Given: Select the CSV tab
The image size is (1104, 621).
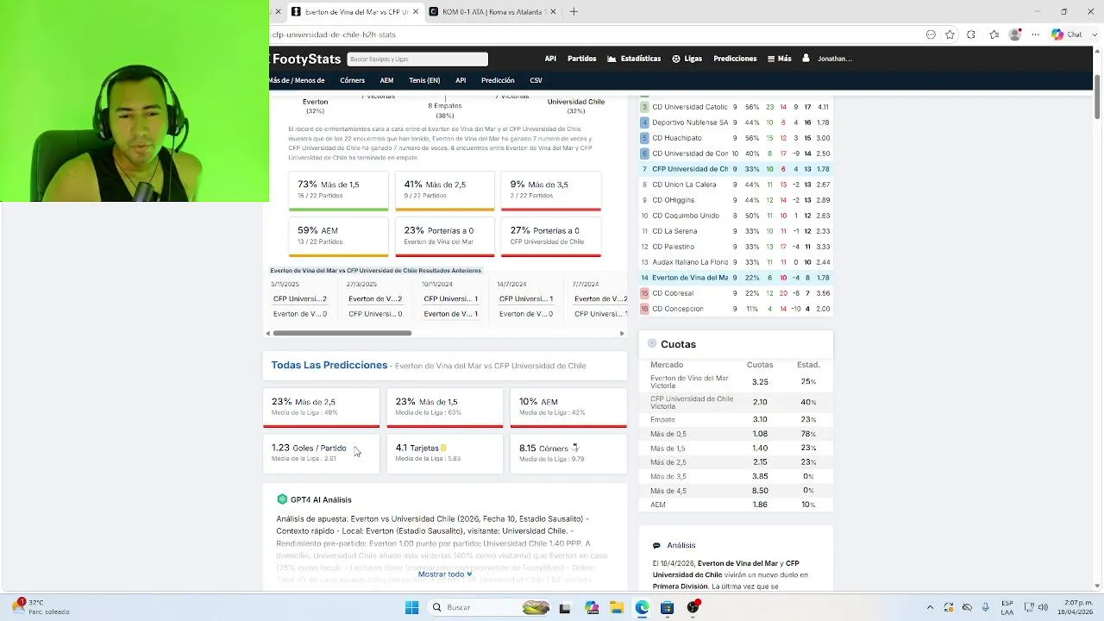Looking at the screenshot, I should (x=536, y=80).
